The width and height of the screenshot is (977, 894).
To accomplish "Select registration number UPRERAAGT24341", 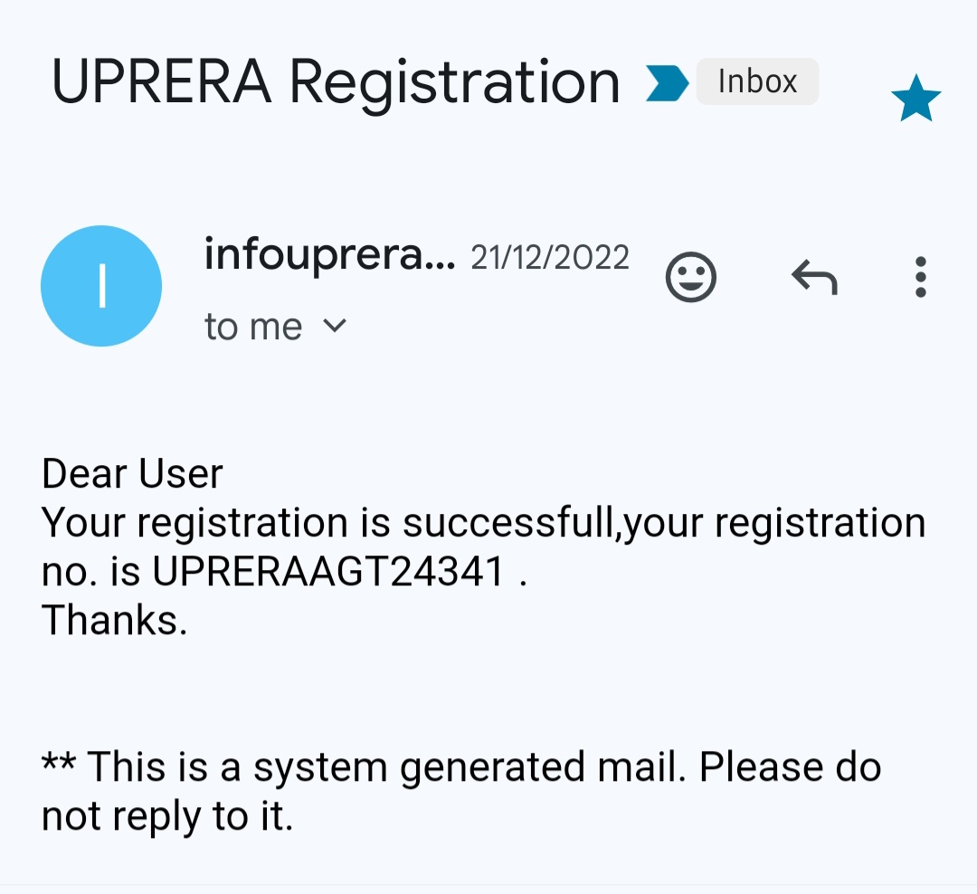I will click(327, 572).
